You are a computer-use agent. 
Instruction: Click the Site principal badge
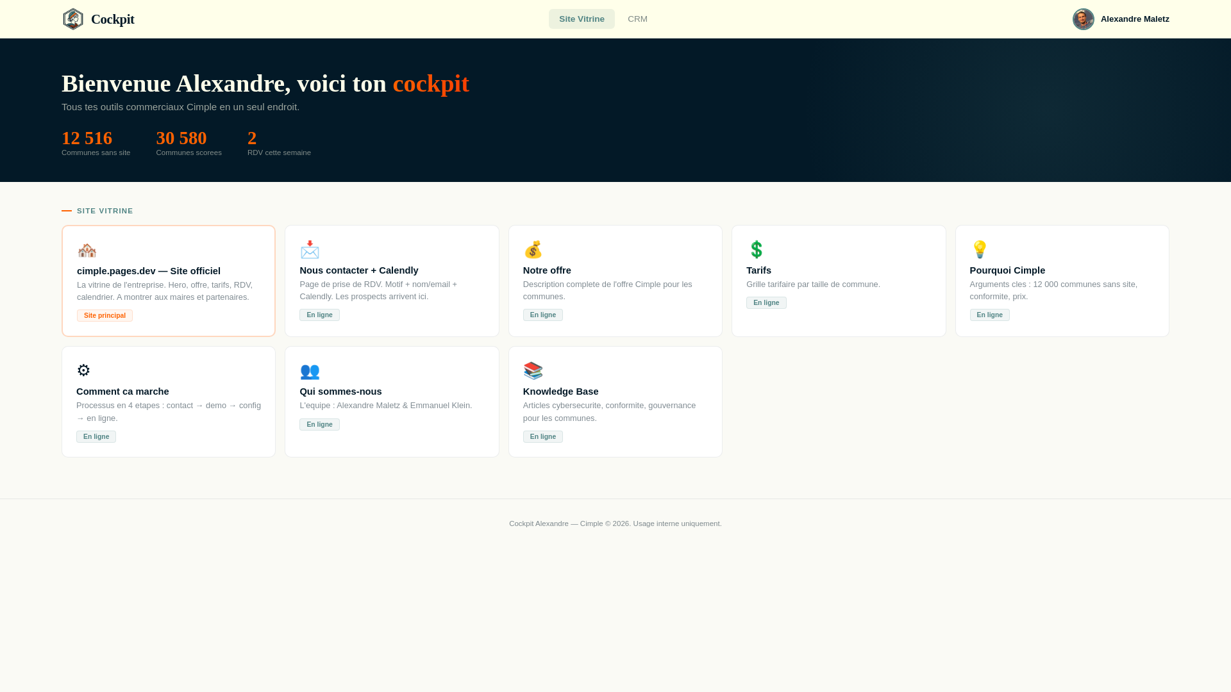105,315
